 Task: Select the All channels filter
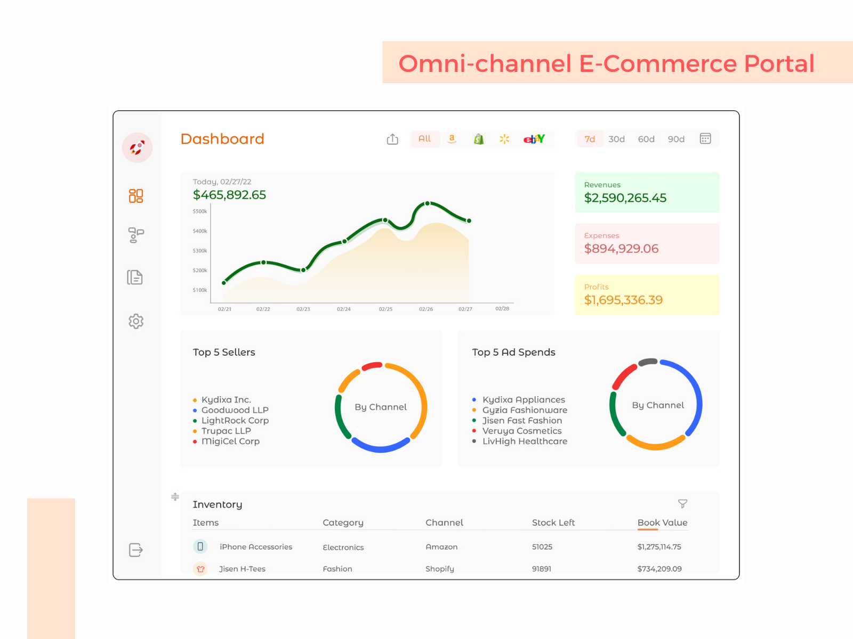425,139
